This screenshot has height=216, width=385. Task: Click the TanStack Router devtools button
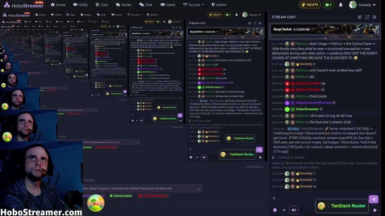[342, 206]
